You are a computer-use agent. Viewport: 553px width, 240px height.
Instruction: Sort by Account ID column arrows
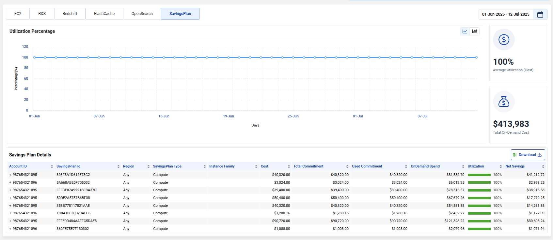(x=52, y=167)
